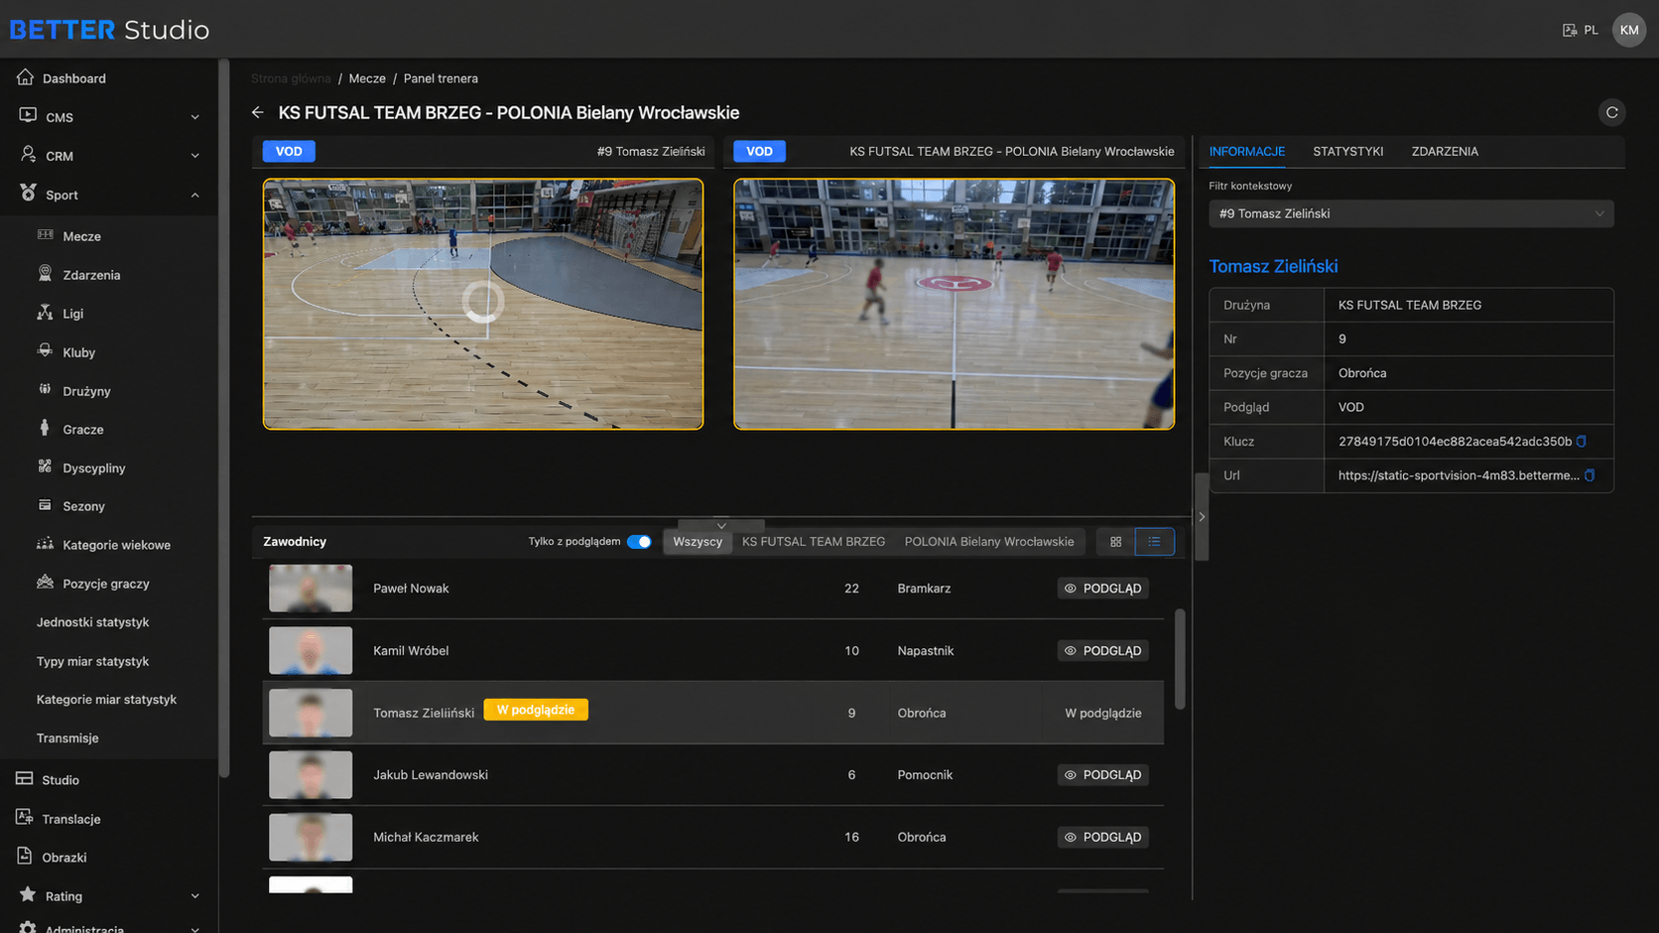Select the Tomasz Zieliński player row
1659x933 pixels.
click(713, 713)
